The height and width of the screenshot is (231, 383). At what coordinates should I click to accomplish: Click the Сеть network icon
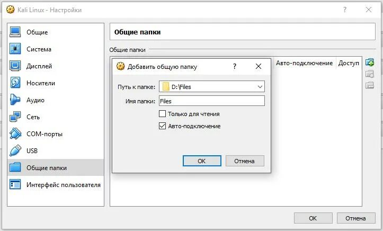coord(15,117)
